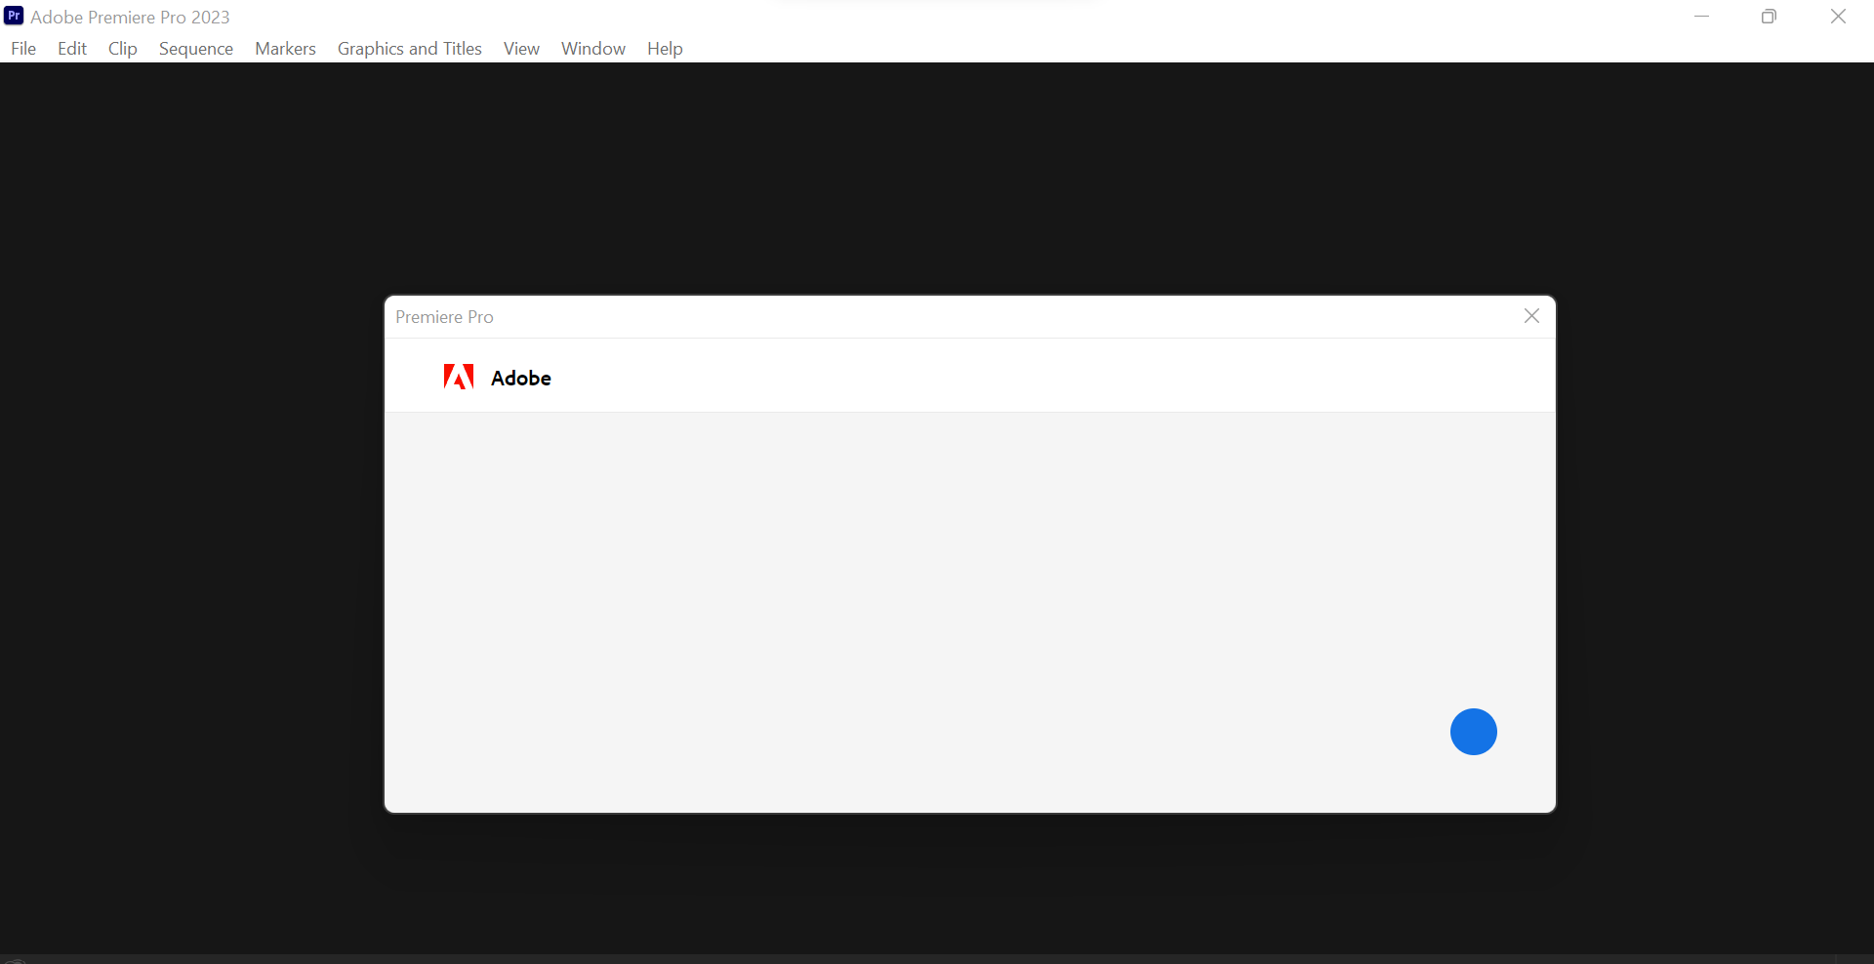The height and width of the screenshot is (964, 1874).
Task: Click the Adobe logo inside the dialog
Action: tap(459, 377)
